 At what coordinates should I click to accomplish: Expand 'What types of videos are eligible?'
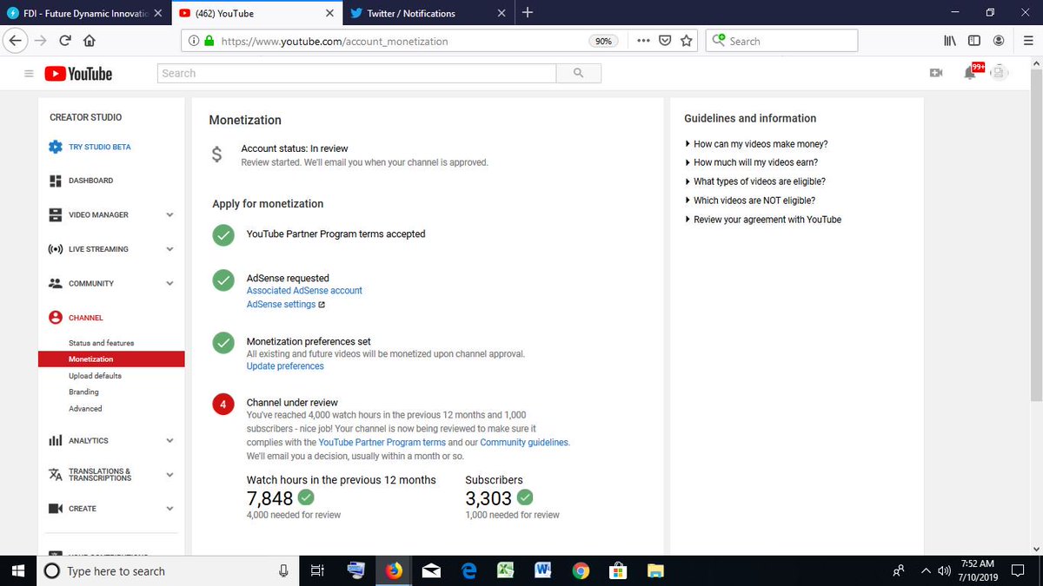pyautogui.click(x=755, y=181)
